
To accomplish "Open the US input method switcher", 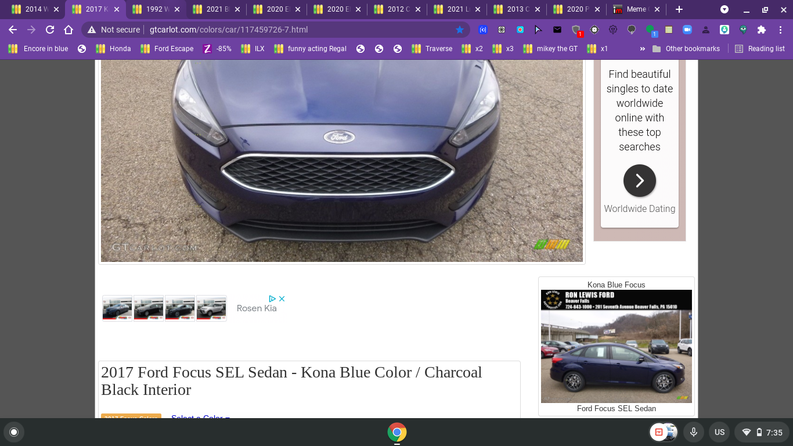I will [720, 432].
